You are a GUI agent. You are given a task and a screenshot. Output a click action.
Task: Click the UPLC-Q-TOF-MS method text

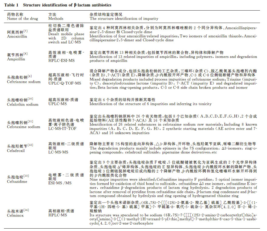65,83
